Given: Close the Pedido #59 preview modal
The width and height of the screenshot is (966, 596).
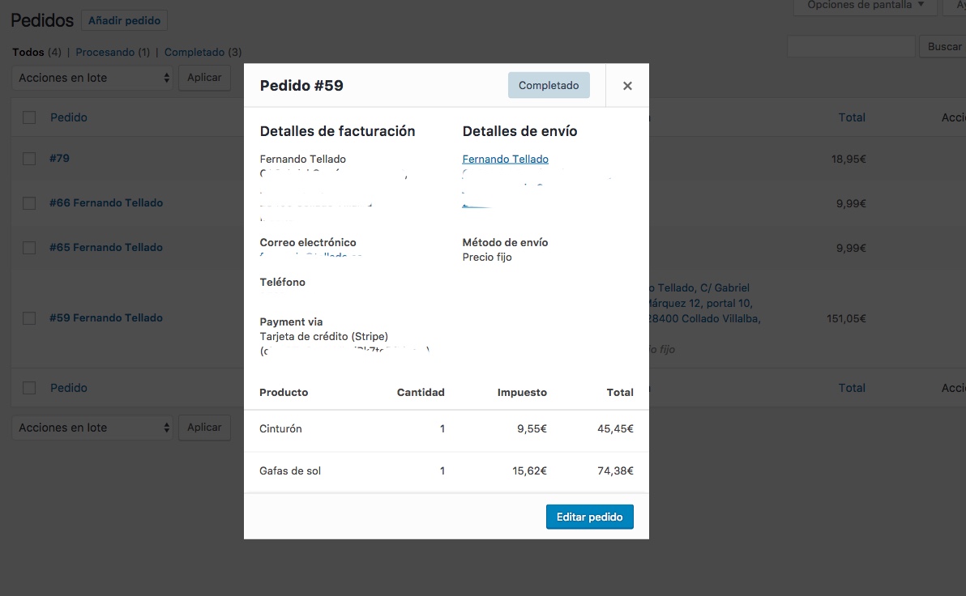Looking at the screenshot, I should [x=627, y=86].
